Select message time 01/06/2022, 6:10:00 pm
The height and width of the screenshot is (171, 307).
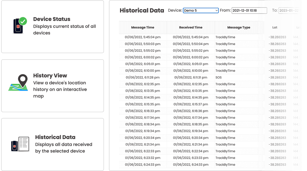(x=143, y=70)
